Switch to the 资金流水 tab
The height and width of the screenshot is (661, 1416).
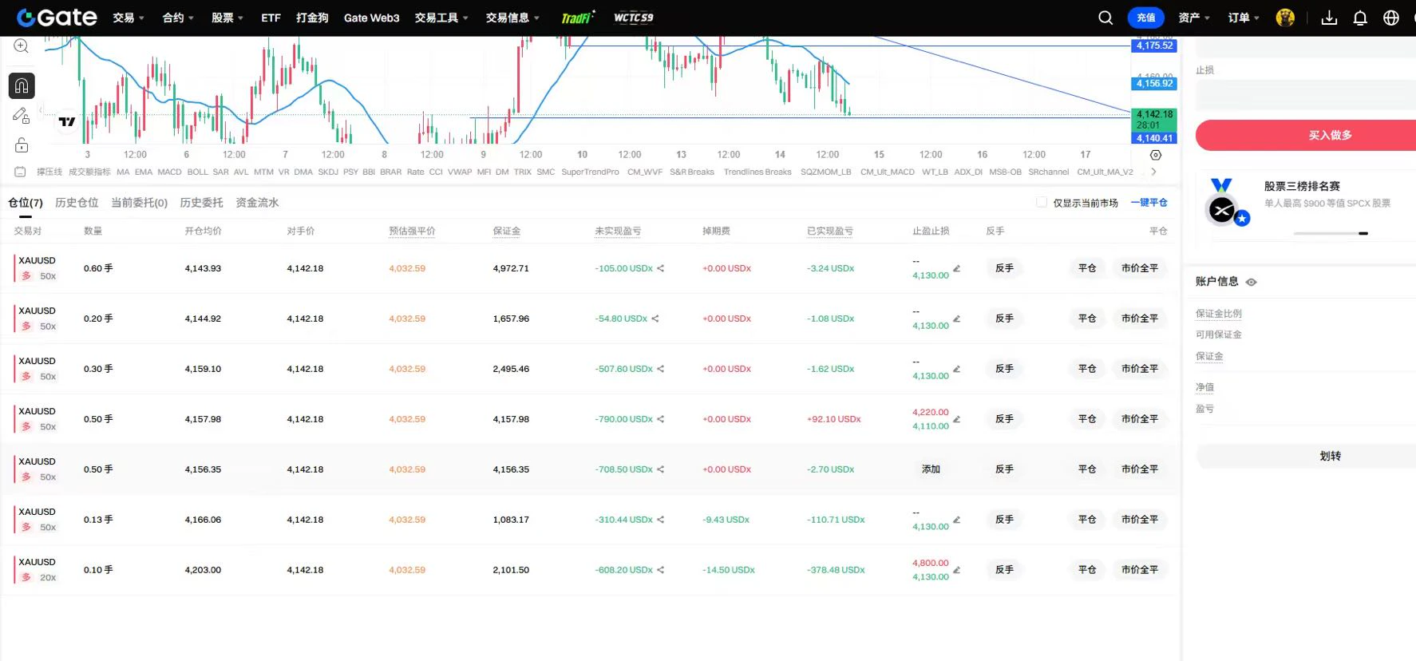(x=257, y=203)
